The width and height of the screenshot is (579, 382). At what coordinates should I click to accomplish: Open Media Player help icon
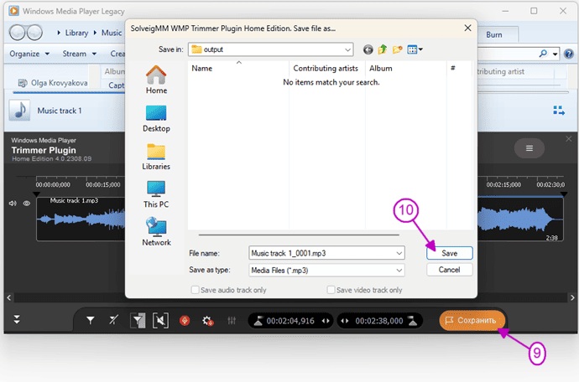(569, 54)
